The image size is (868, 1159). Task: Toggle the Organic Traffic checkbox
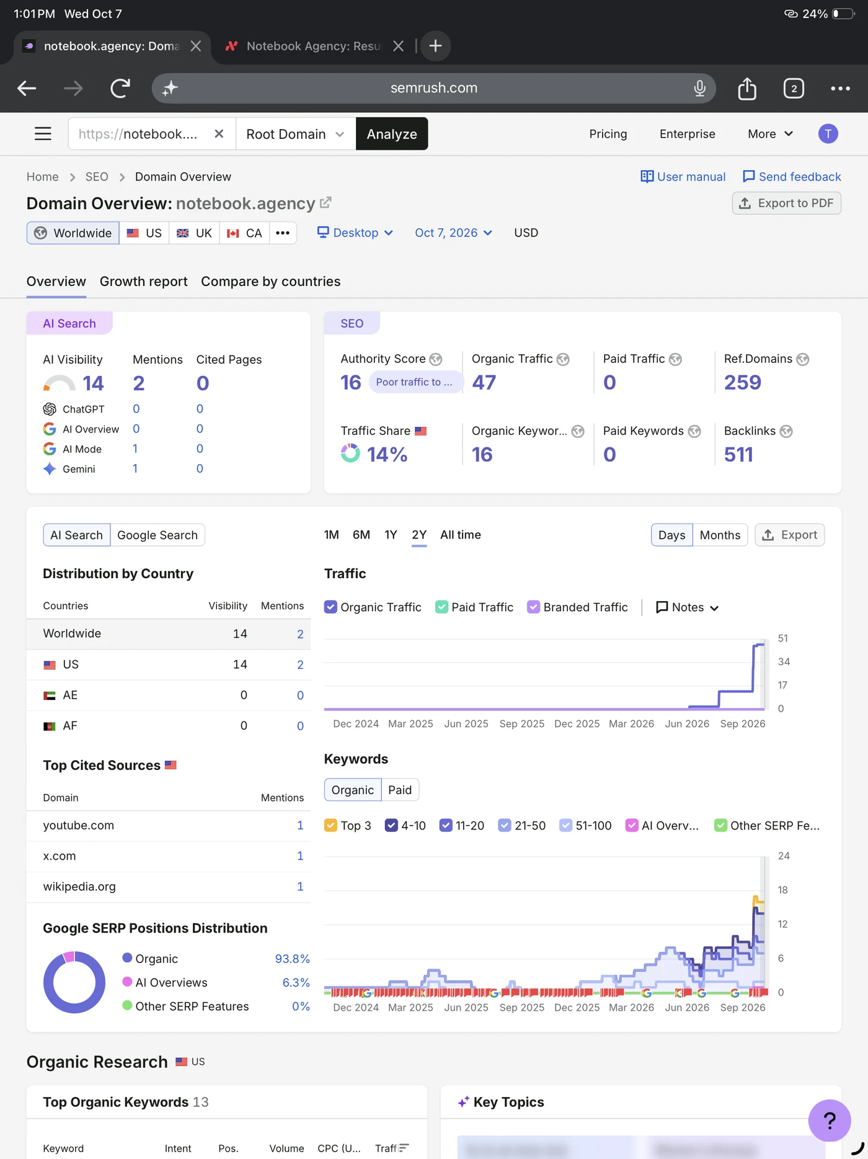[x=331, y=607]
